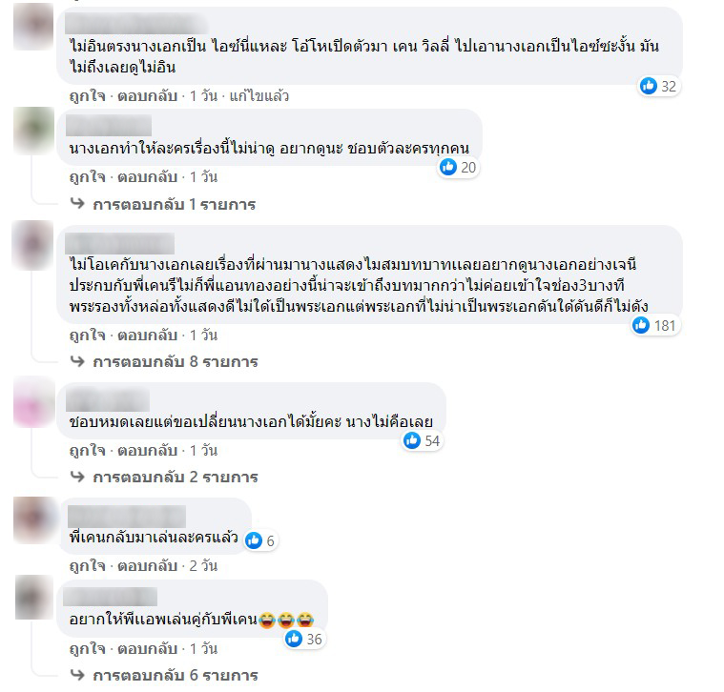The height and width of the screenshot is (692, 724).
Task: Click the like reaction icon showing 32
Action: tap(649, 86)
